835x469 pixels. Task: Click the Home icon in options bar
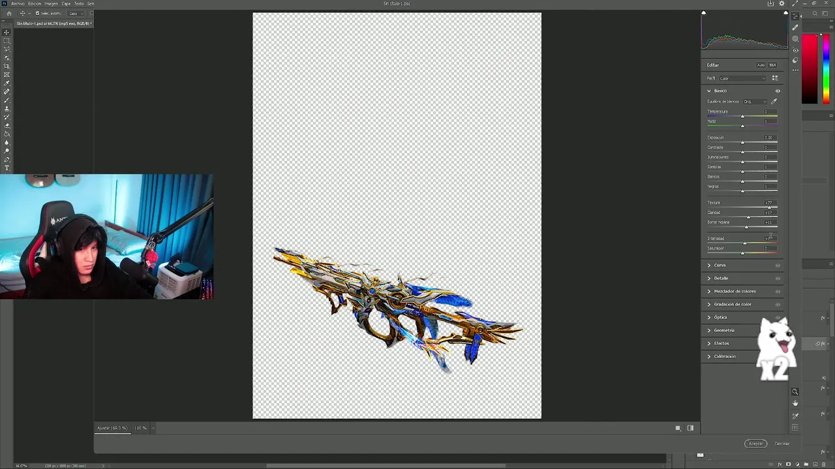tap(9, 13)
